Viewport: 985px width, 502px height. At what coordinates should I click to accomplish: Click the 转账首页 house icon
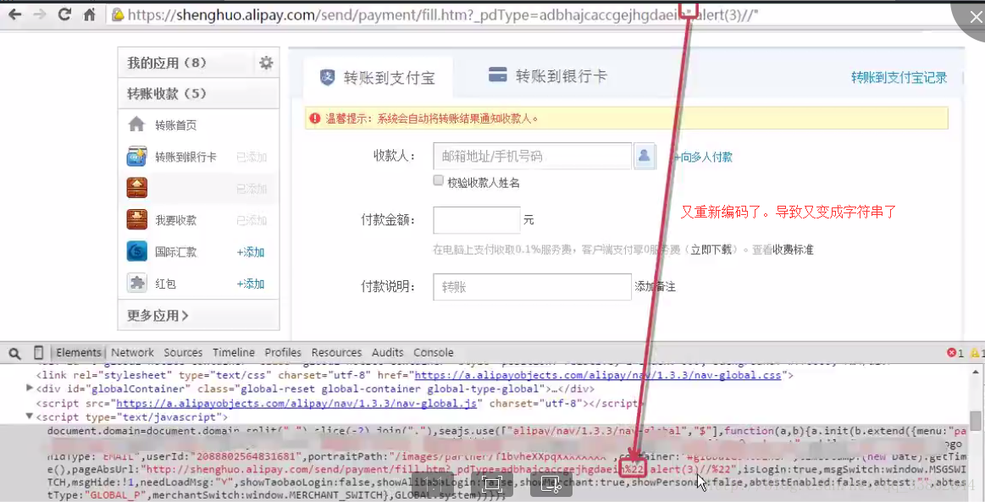pos(136,124)
